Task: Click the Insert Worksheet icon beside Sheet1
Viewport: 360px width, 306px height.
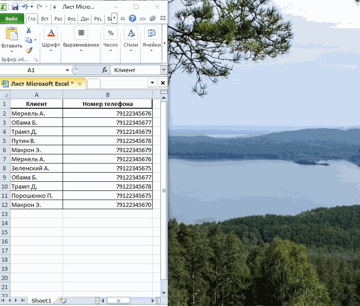Action: pyautogui.click(x=63, y=300)
